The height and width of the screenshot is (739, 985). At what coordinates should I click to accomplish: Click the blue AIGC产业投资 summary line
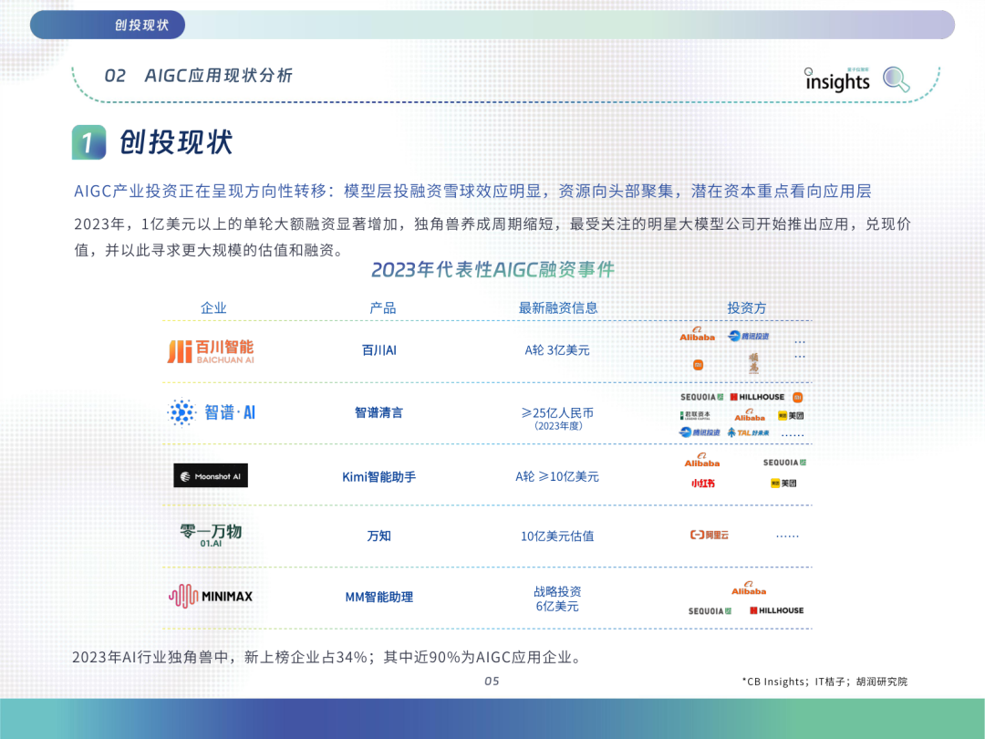tap(472, 191)
